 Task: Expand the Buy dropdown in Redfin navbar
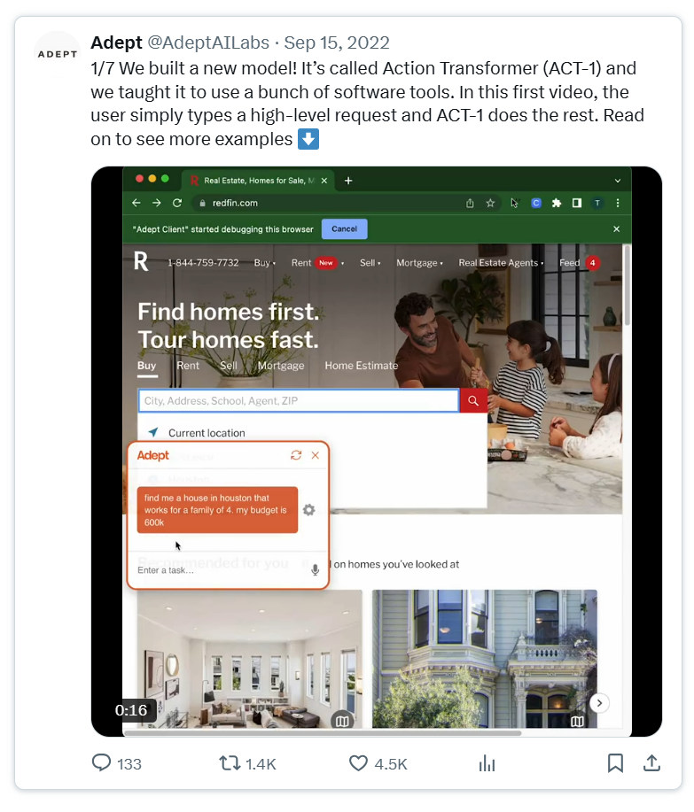pos(265,263)
